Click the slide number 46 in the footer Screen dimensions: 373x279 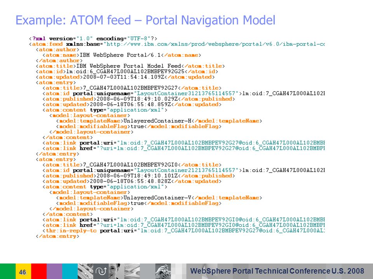[x=23, y=272]
